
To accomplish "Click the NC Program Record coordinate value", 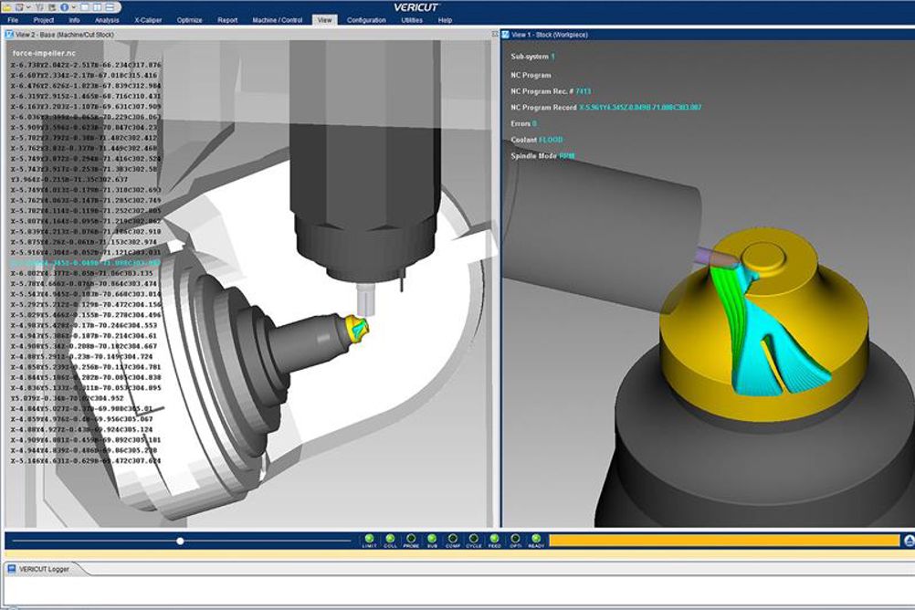I will pyautogui.click(x=640, y=108).
